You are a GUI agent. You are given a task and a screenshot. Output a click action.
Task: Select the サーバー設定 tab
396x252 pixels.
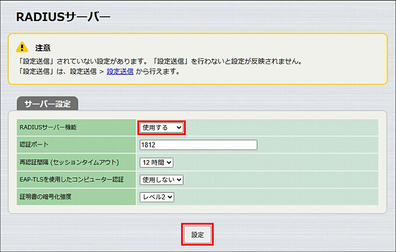48,104
